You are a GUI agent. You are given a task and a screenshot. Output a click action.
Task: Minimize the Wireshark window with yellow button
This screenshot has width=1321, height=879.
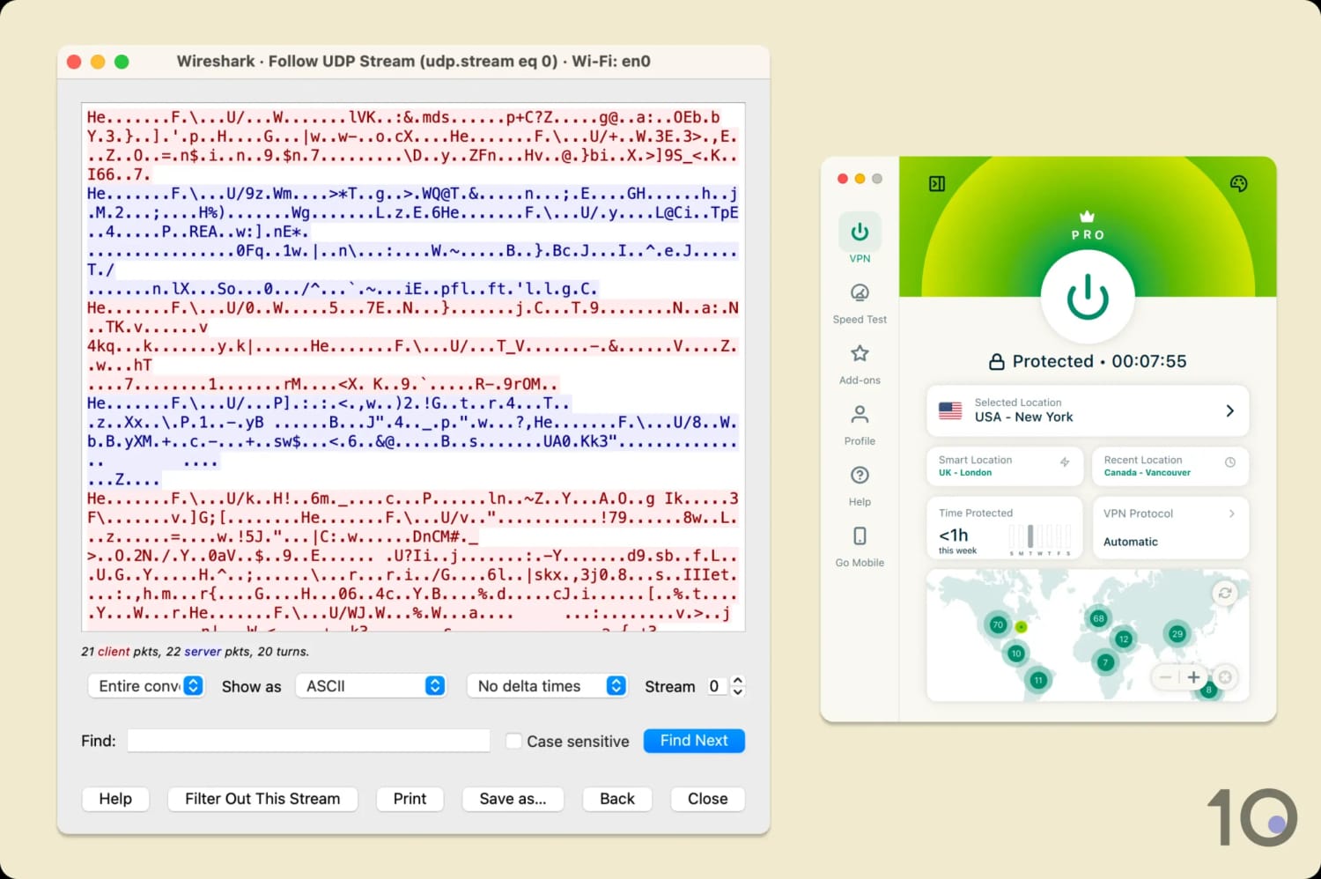pos(98,62)
